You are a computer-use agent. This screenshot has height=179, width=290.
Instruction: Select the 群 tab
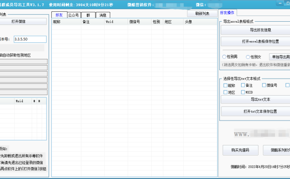(x=88, y=15)
